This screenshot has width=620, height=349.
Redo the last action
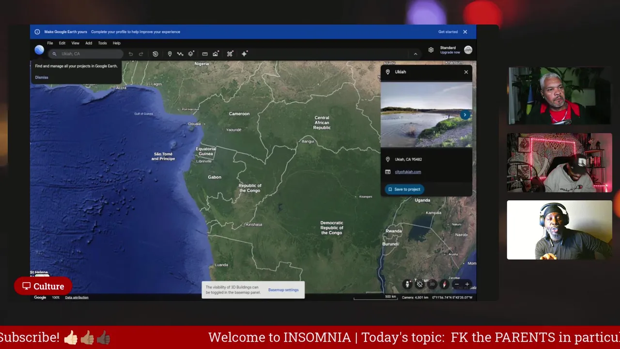141,54
